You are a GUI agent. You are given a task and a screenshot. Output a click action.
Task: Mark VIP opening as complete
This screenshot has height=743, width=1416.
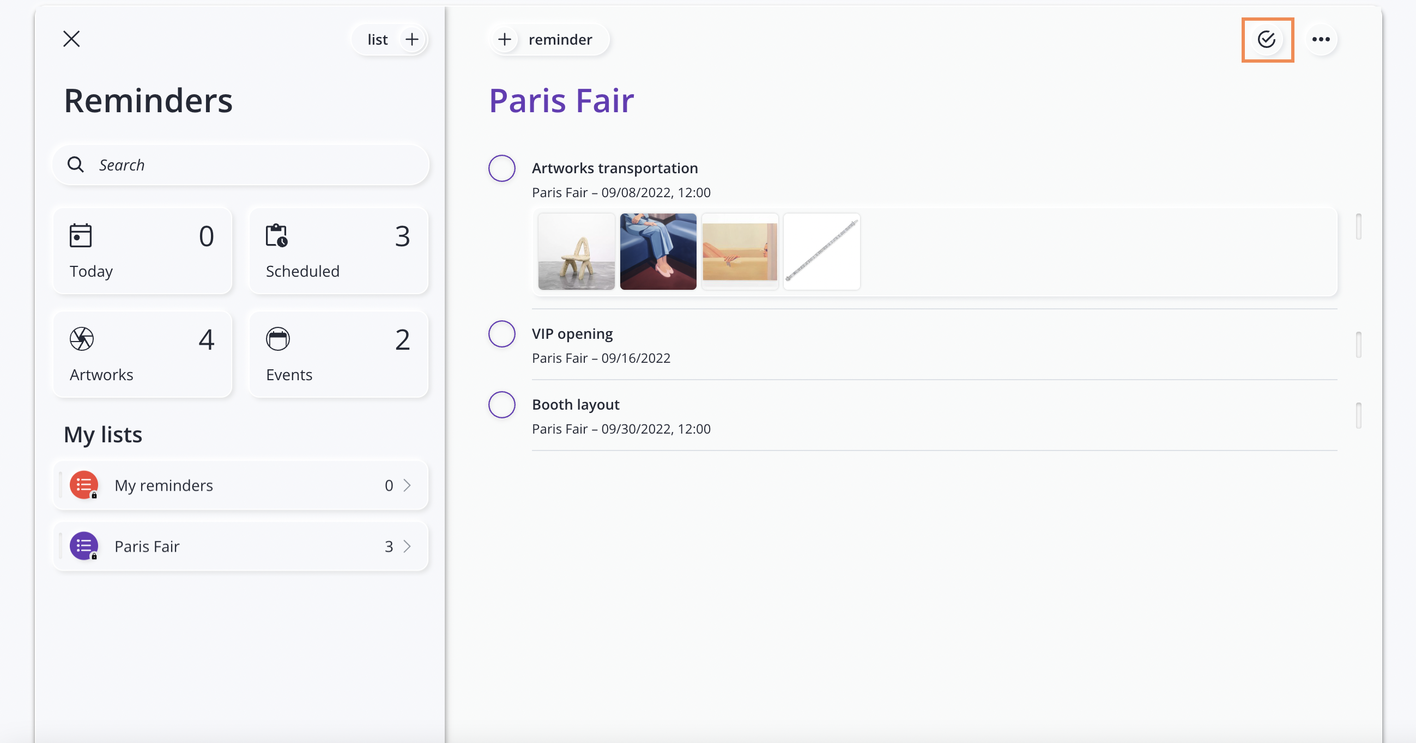[x=502, y=333]
